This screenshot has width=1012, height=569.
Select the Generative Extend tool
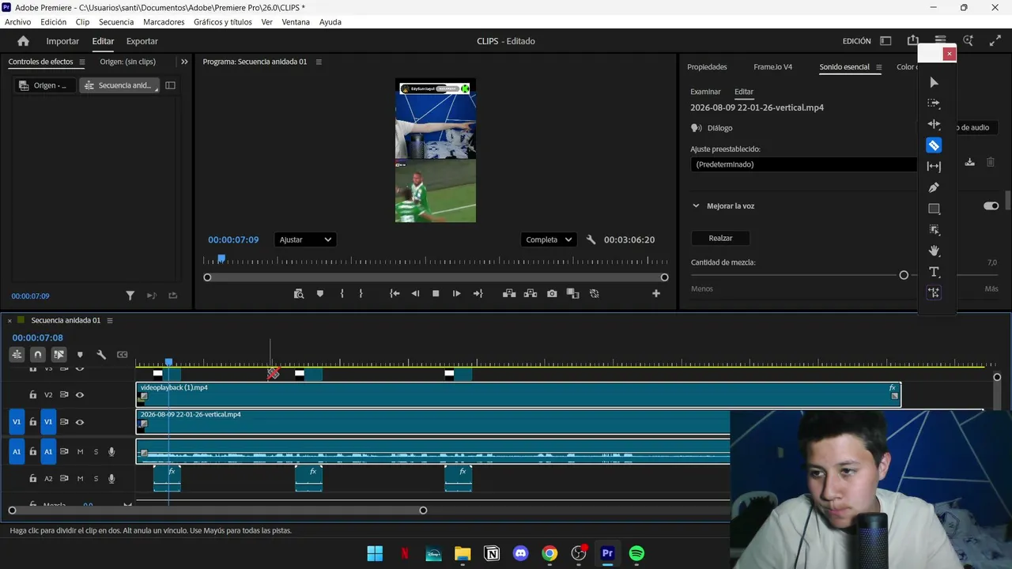934,293
